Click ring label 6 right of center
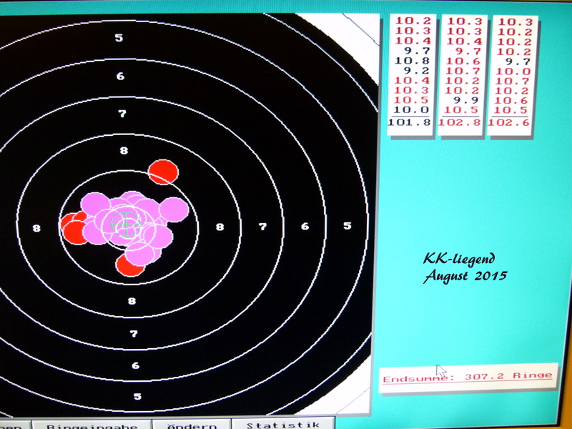The image size is (572, 429). coord(305,227)
